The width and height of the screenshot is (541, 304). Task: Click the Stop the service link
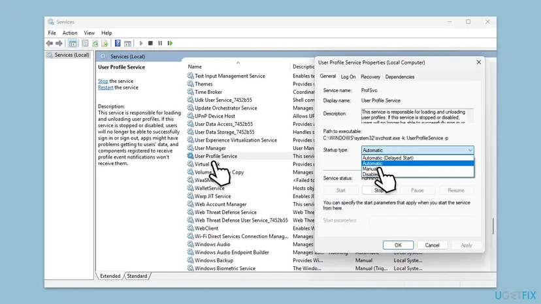point(103,81)
